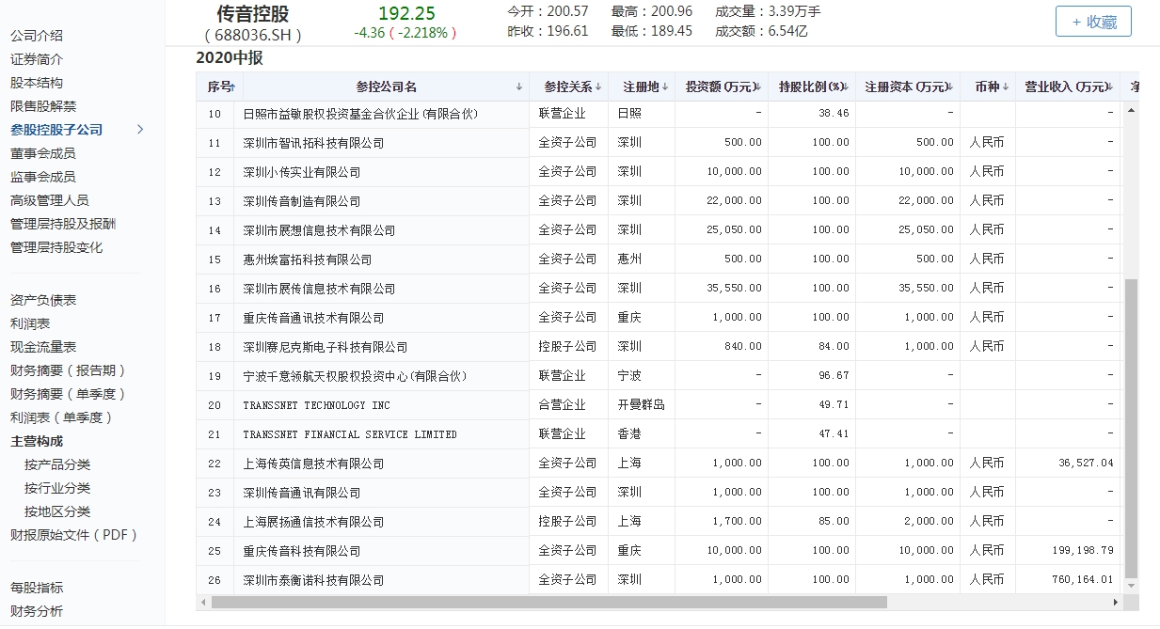Open 股本结构 in sidebar
1160x629 pixels.
[x=37, y=83]
